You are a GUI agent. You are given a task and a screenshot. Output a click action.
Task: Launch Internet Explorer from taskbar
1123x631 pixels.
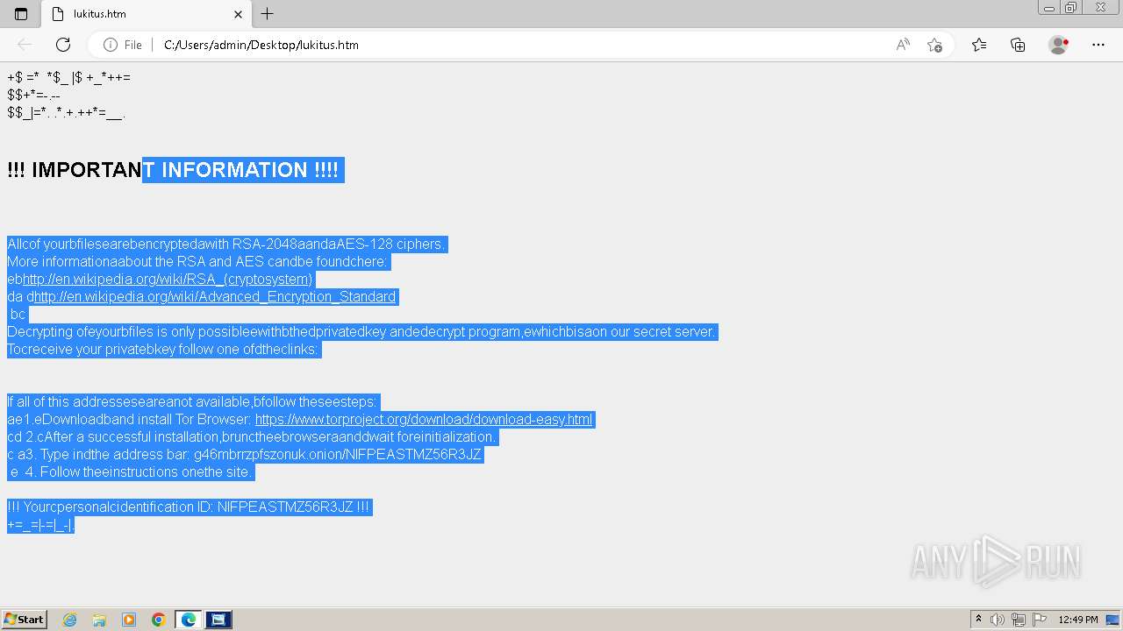click(69, 620)
